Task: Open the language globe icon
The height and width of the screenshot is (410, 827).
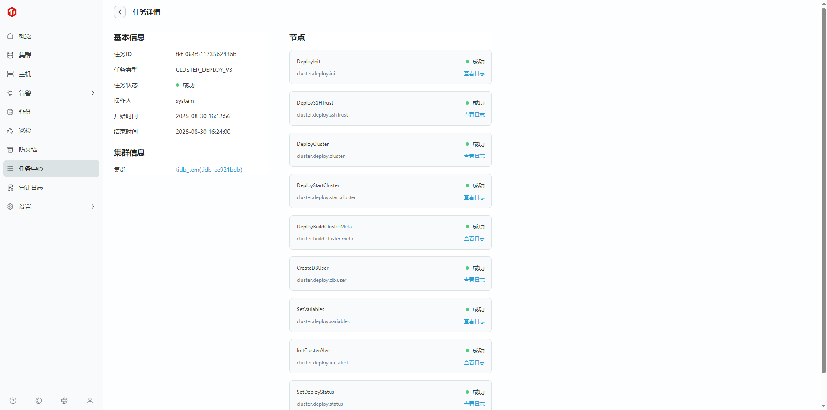Action: (64, 401)
